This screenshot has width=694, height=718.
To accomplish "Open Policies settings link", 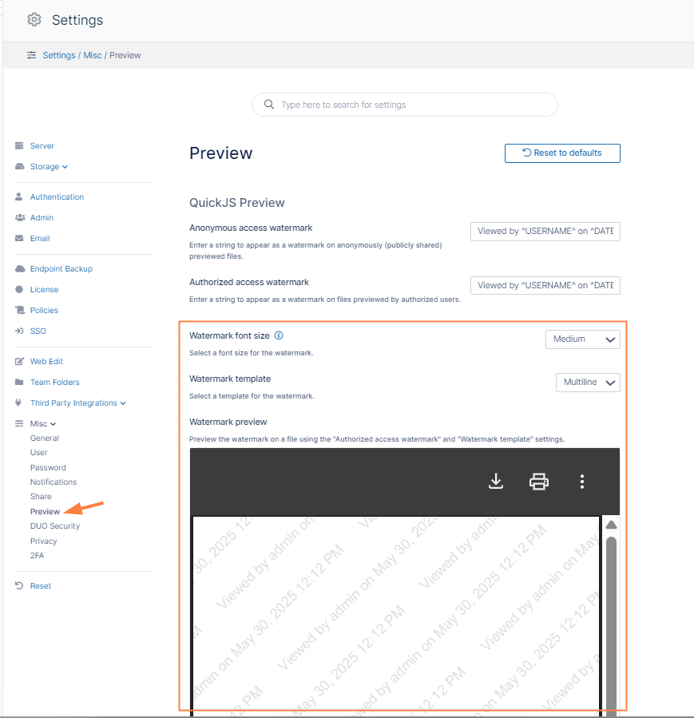I will pos(44,310).
